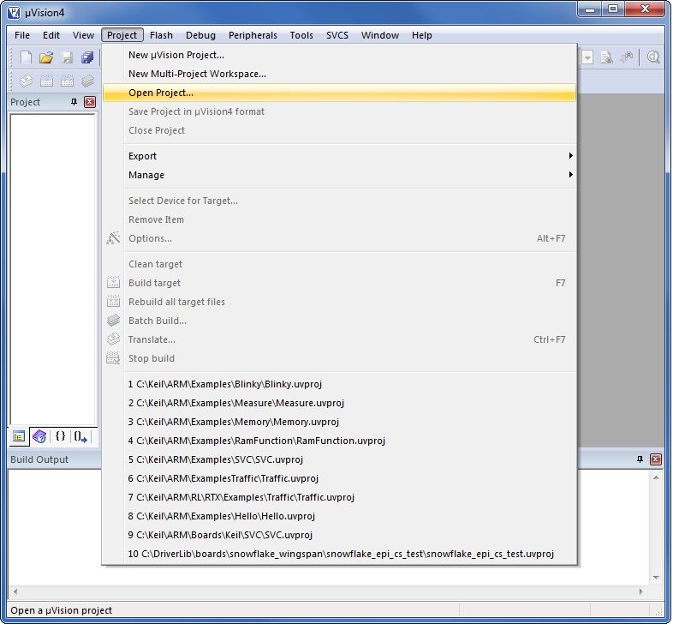This screenshot has width=673, height=624.
Task: Click the Translate icon in menu
Action: (x=113, y=339)
